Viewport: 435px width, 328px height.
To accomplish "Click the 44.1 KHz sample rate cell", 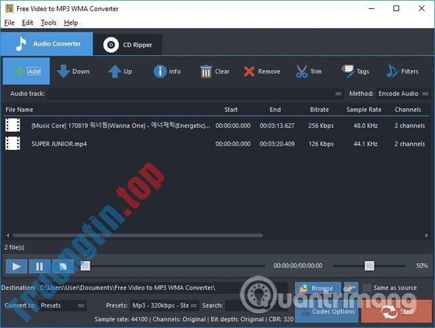I will (366, 144).
